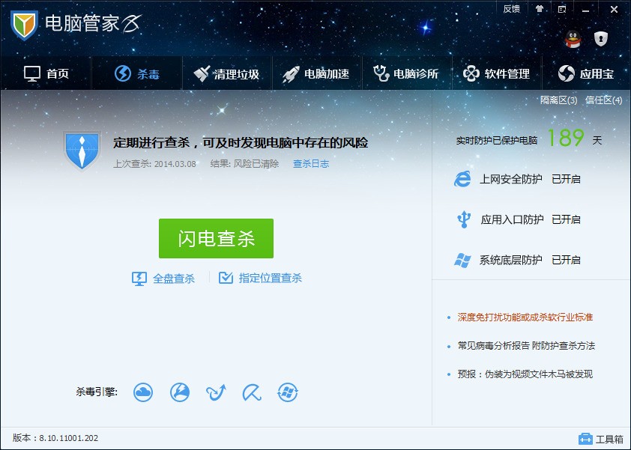Open the 工具箱 toolbox label
The height and width of the screenshot is (450, 631).
click(x=609, y=440)
